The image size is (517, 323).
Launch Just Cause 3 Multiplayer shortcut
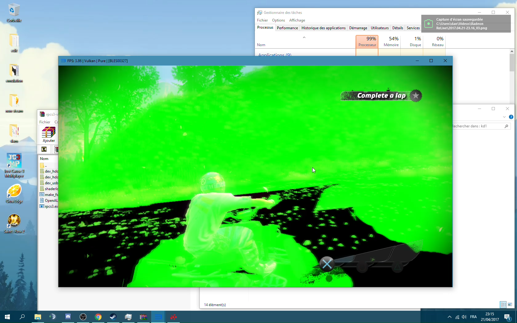tap(14, 165)
